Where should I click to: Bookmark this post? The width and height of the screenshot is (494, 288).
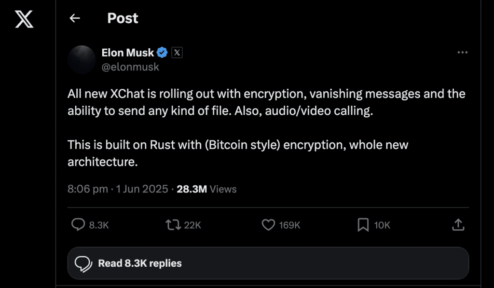tap(363, 224)
